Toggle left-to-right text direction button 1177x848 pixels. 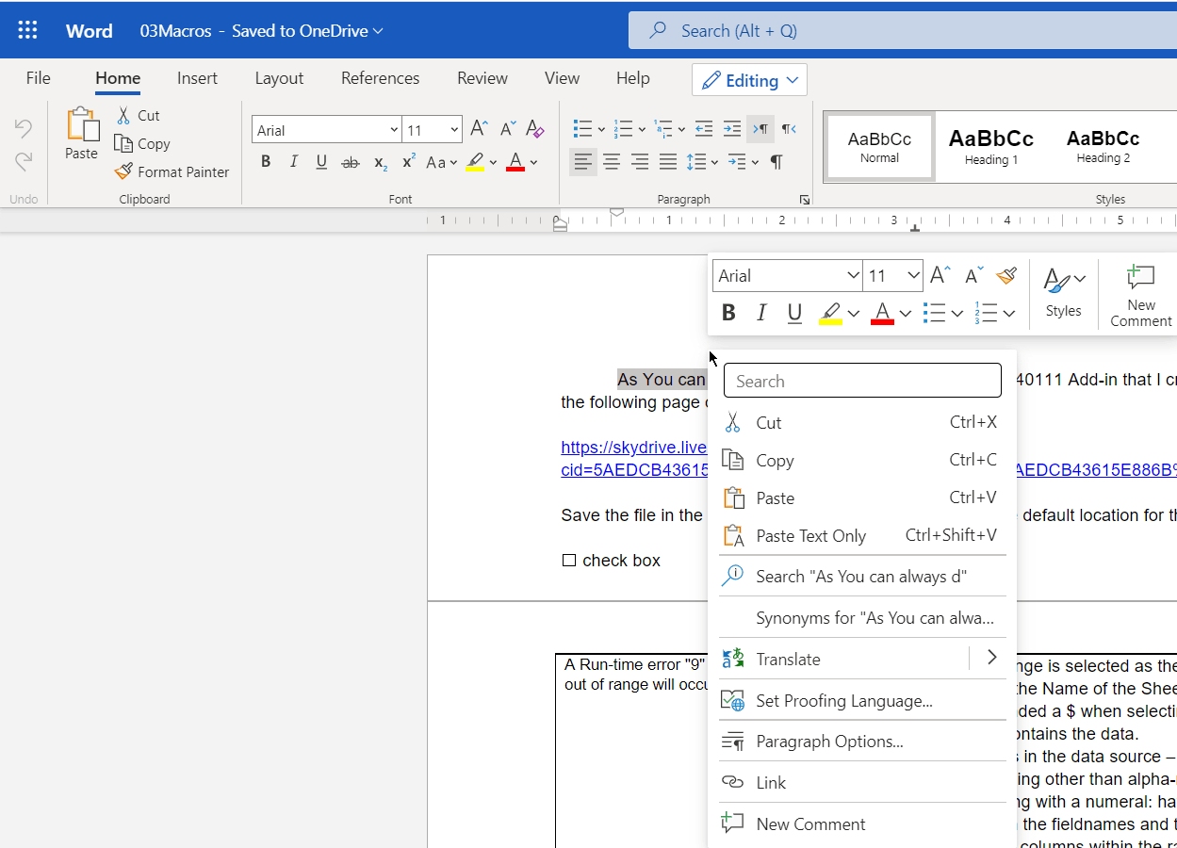coord(760,129)
